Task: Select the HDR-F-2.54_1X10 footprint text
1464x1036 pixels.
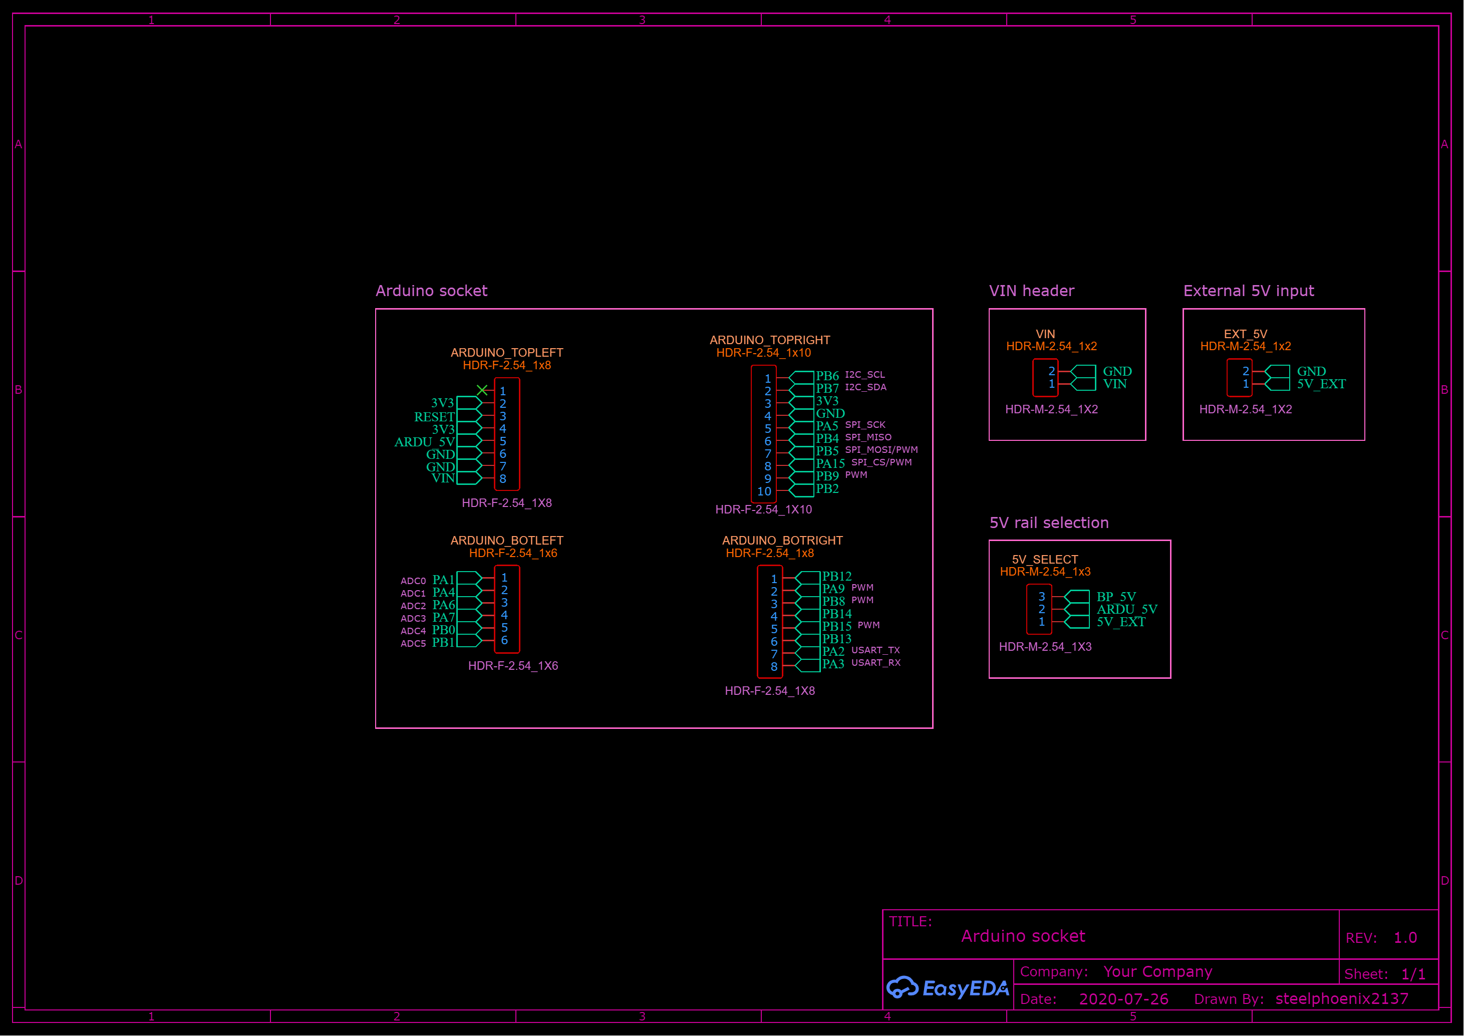Action: [x=763, y=509]
